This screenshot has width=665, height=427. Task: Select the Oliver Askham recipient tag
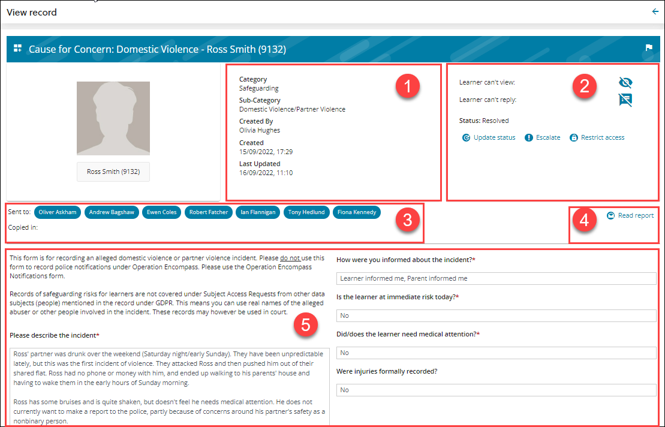pyautogui.click(x=57, y=212)
